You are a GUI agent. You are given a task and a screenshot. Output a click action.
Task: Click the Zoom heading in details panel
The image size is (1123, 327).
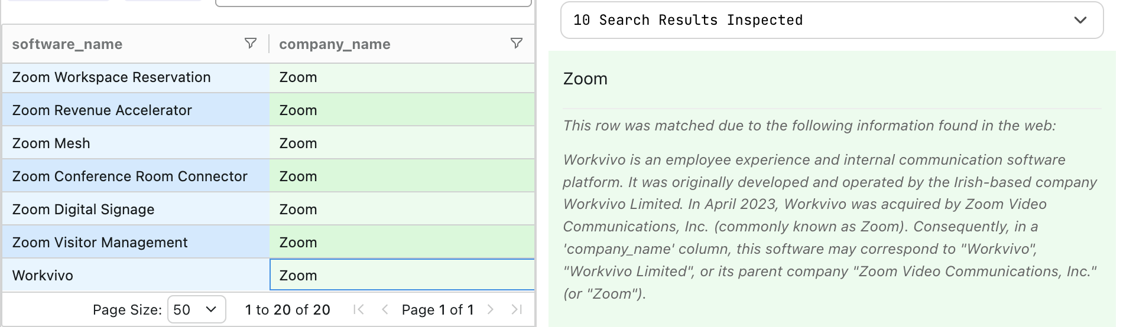(585, 79)
